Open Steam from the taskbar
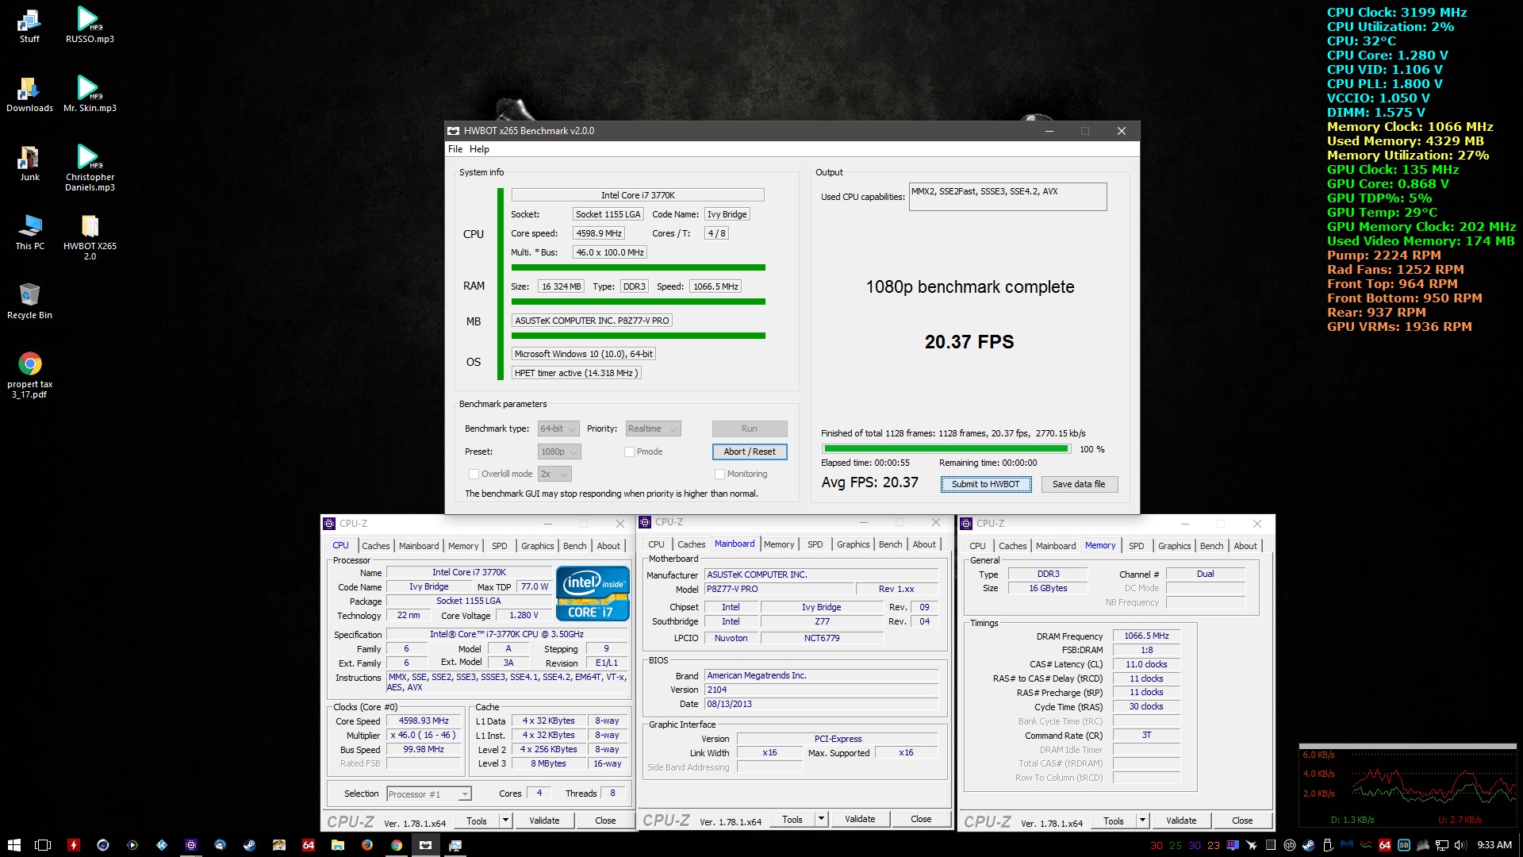Screen dimensions: 1523x857 249,845
